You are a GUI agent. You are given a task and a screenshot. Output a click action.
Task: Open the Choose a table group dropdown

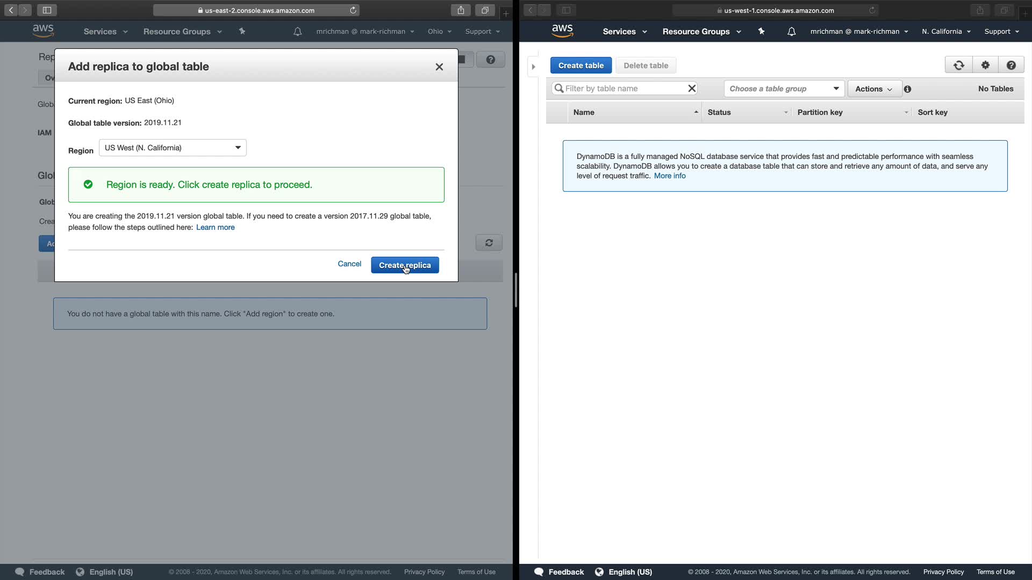point(784,89)
